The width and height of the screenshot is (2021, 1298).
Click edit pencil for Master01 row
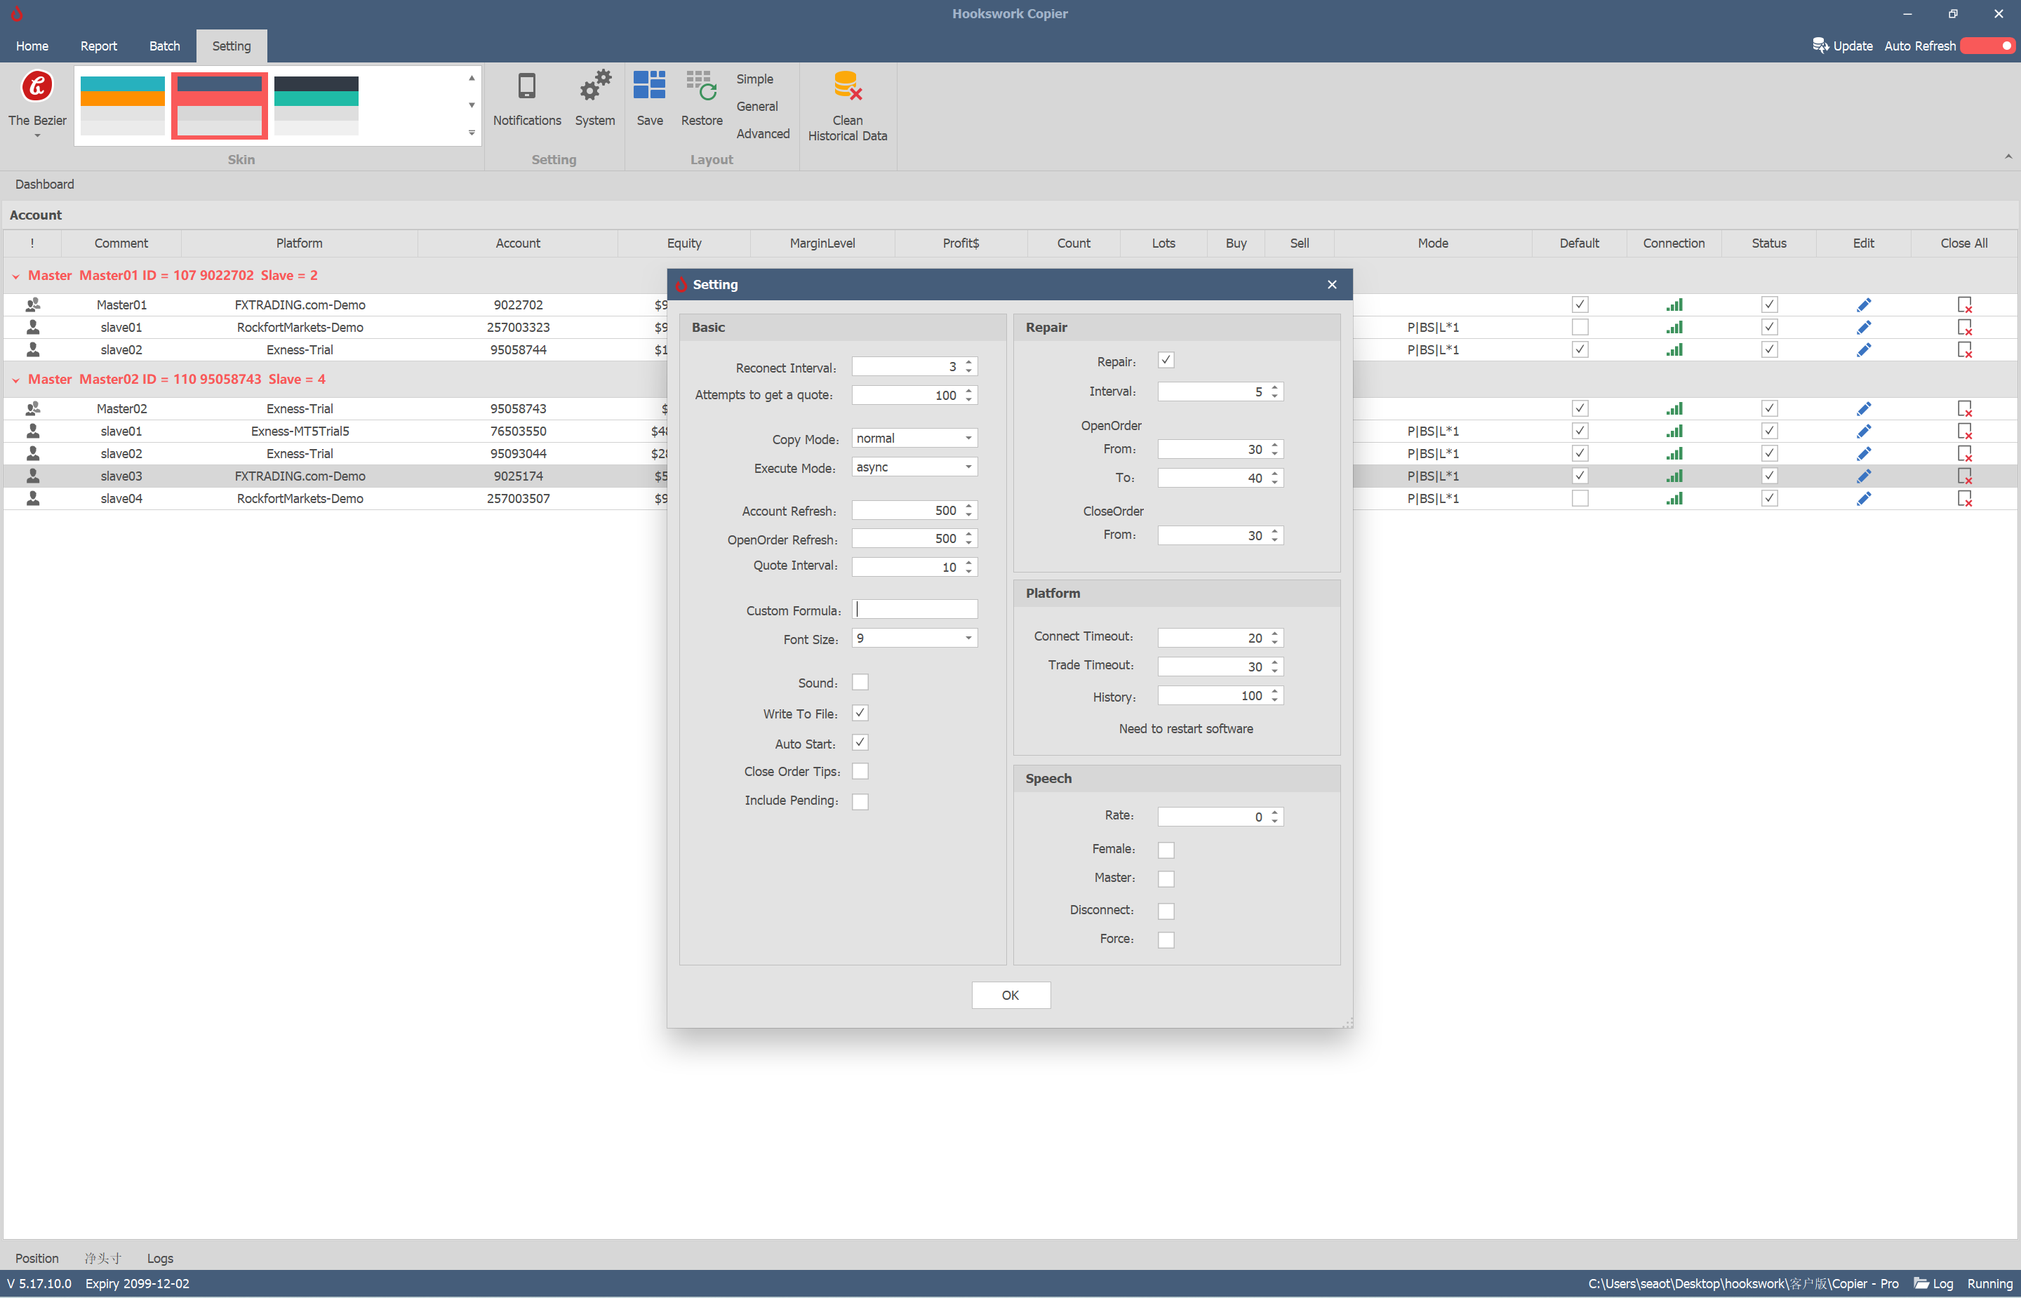coord(1863,305)
